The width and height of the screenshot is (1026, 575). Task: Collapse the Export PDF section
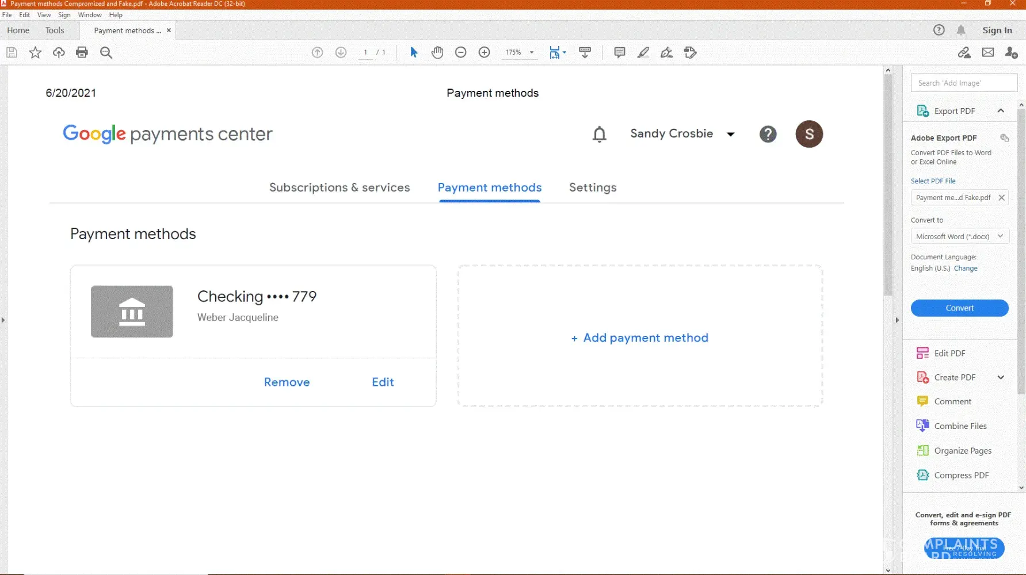point(1001,110)
